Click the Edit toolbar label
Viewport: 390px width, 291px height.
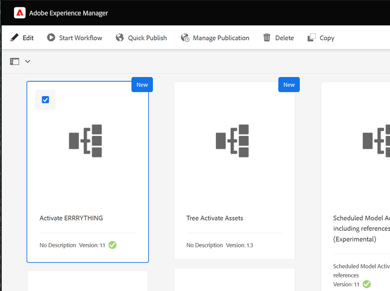[28, 38]
